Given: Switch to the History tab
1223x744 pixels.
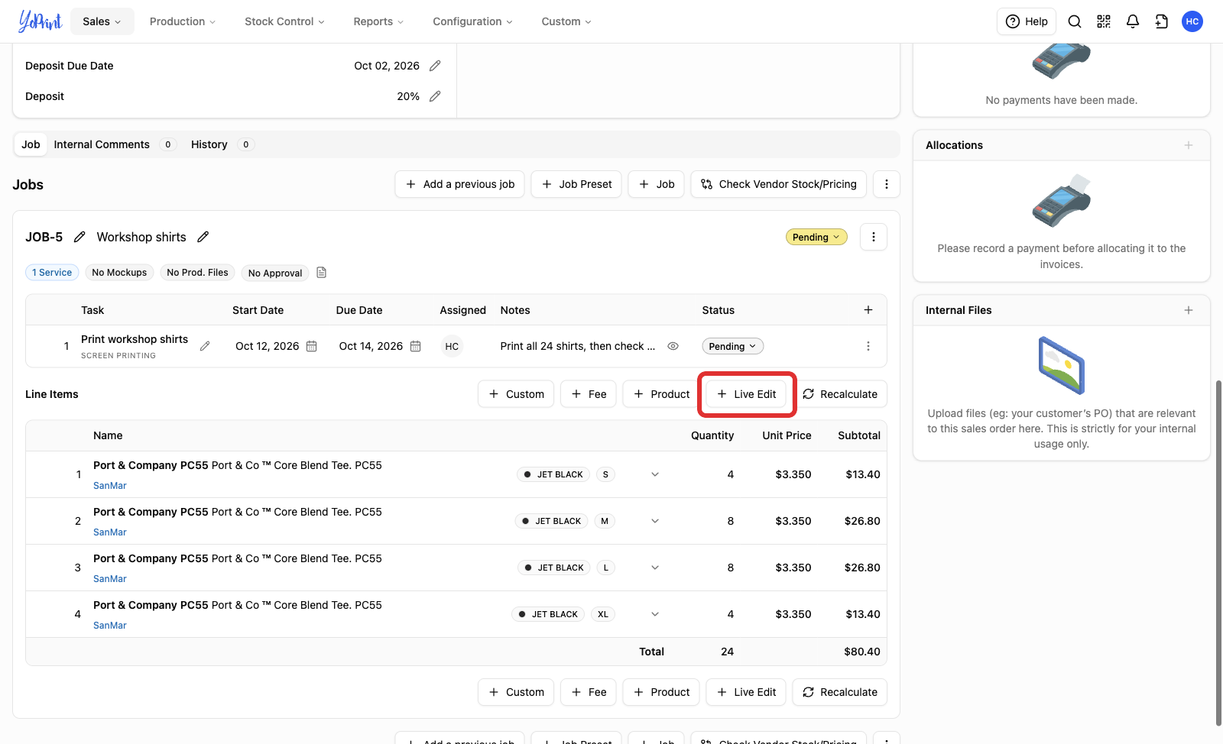Looking at the screenshot, I should (222, 144).
